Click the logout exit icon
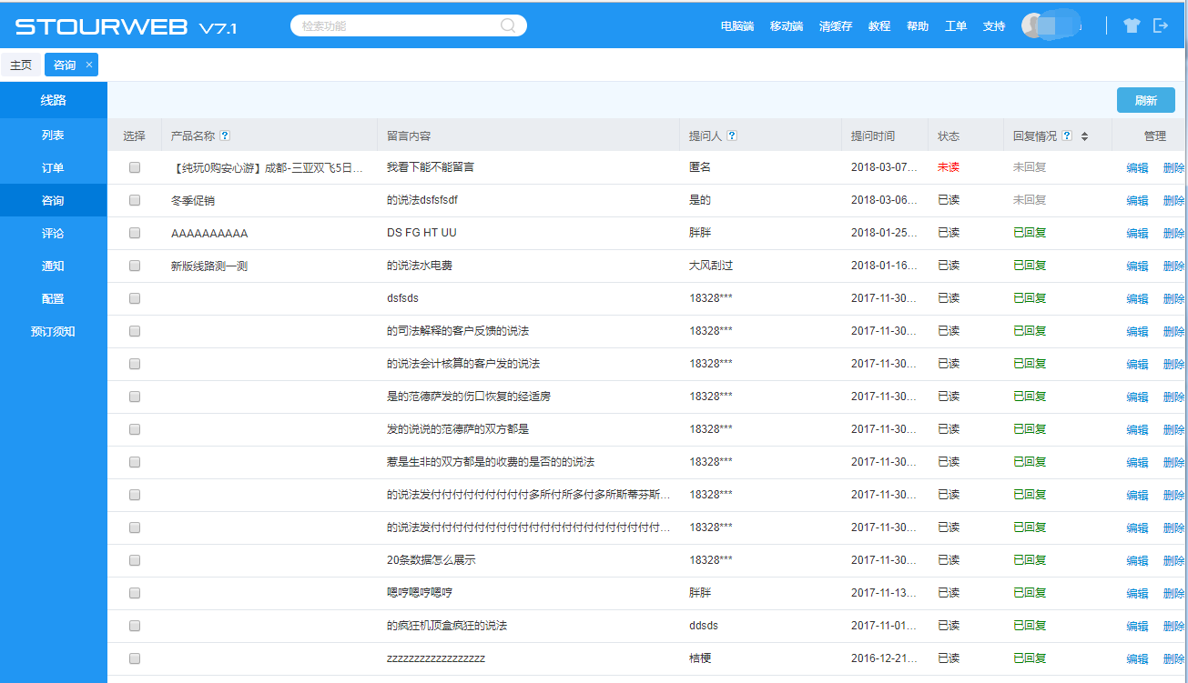The width and height of the screenshot is (1188, 683). click(x=1161, y=25)
